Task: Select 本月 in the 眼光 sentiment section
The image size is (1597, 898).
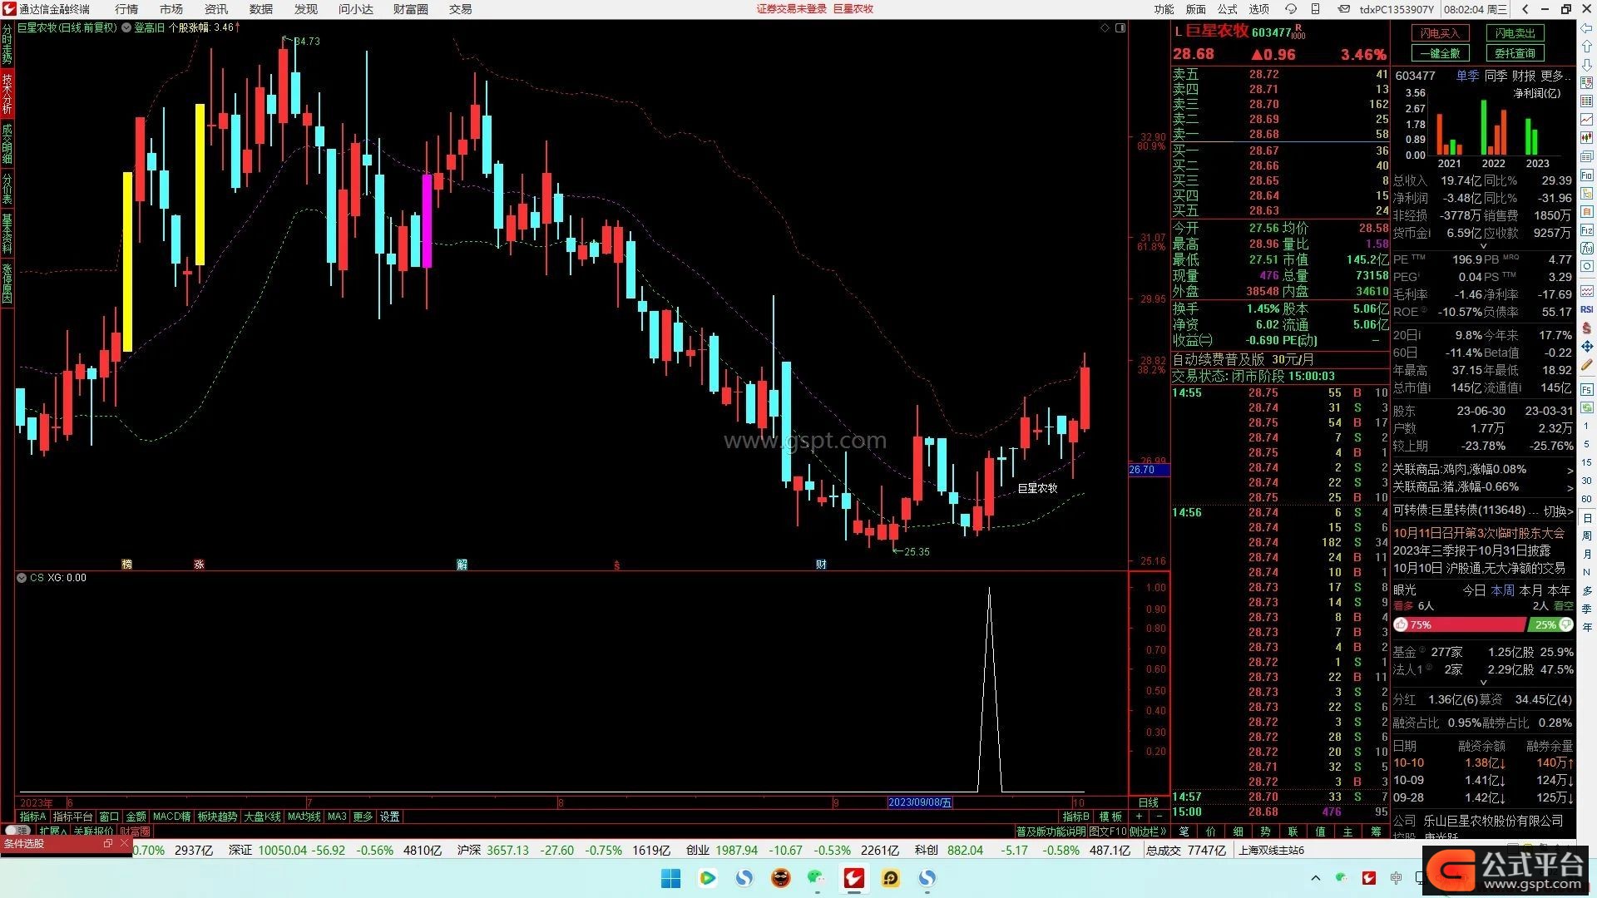Action: pyautogui.click(x=1530, y=590)
